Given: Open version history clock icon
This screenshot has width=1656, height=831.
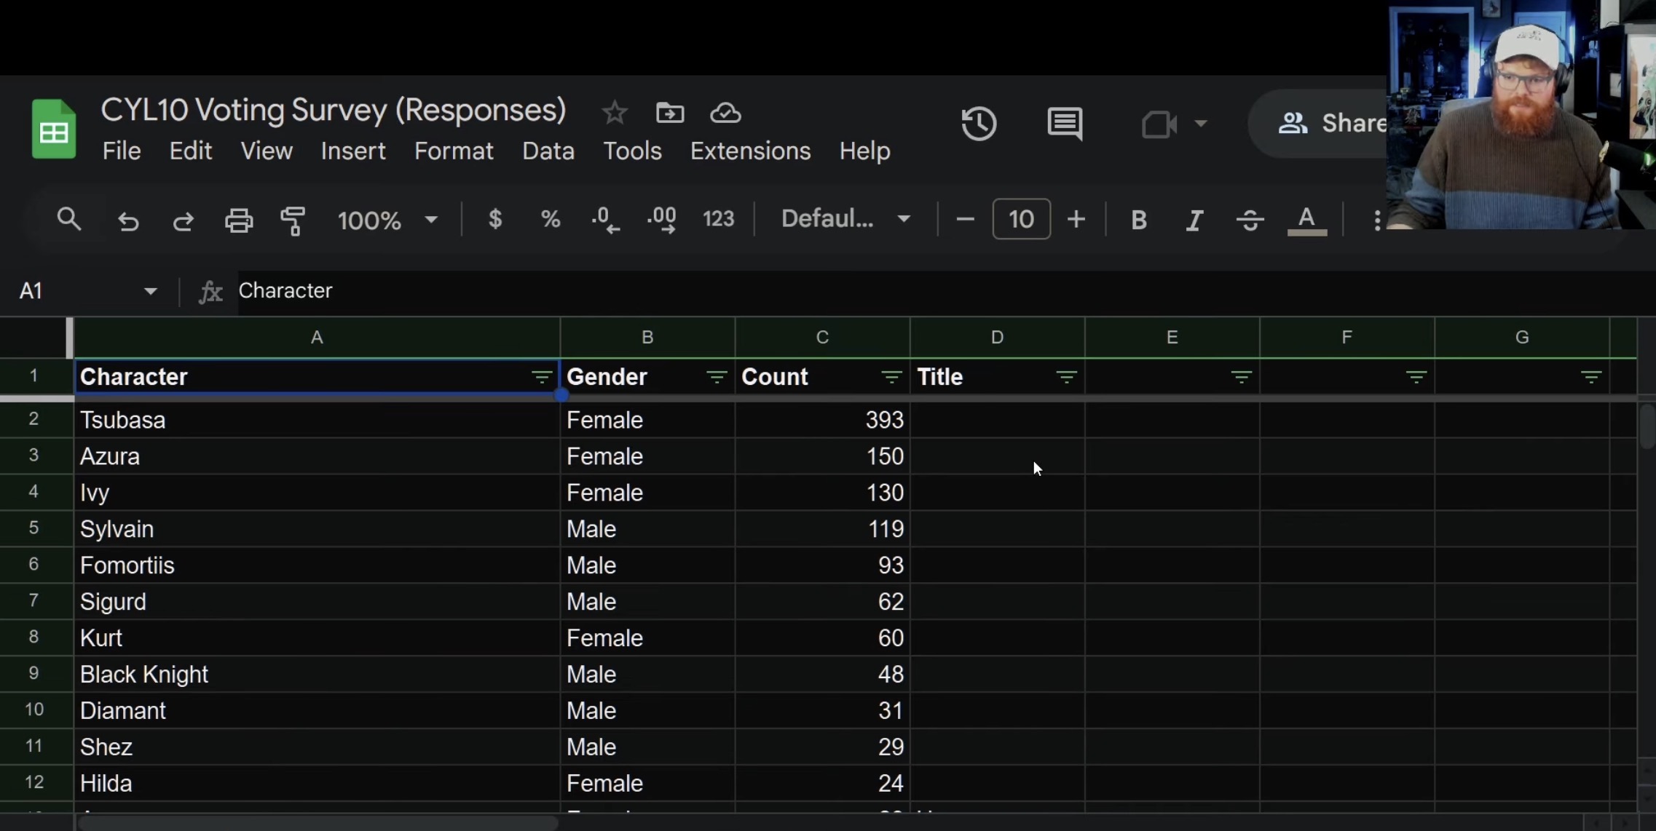Looking at the screenshot, I should pyautogui.click(x=979, y=124).
